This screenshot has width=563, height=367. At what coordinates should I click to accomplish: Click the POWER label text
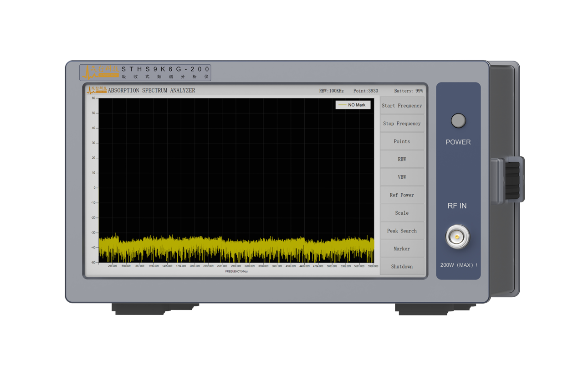click(458, 142)
